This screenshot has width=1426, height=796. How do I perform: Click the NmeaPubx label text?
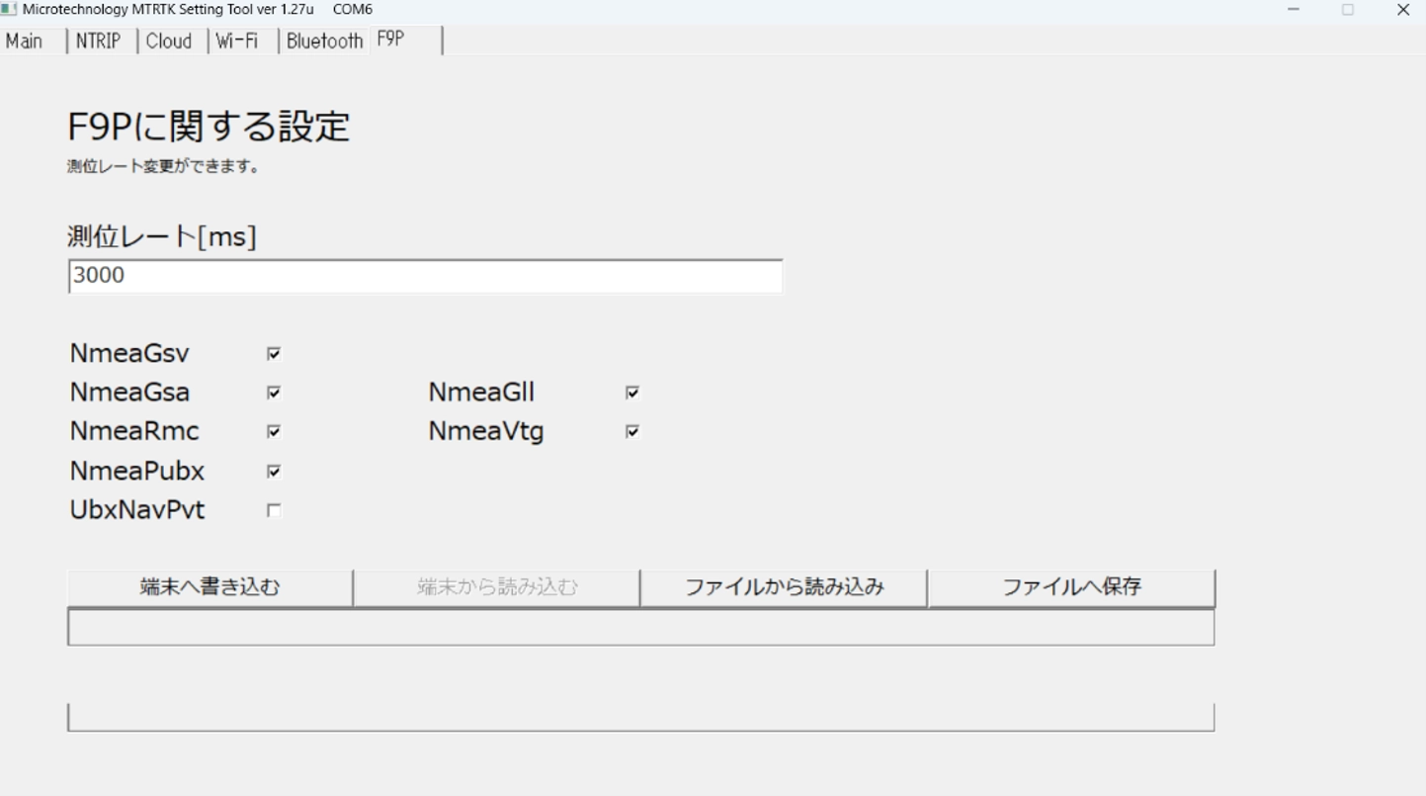(x=137, y=471)
